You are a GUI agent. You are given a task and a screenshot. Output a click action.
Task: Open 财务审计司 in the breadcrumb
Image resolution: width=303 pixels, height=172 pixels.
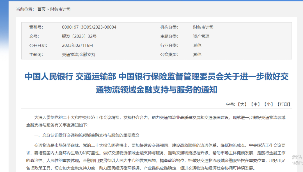(60, 9)
